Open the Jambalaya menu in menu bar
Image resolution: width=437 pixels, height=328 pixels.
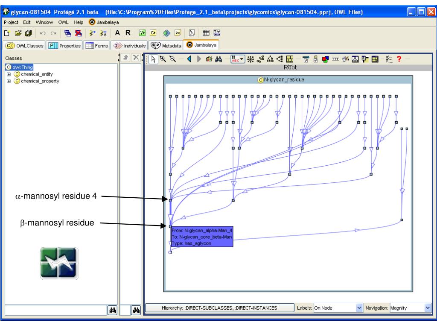pos(104,22)
